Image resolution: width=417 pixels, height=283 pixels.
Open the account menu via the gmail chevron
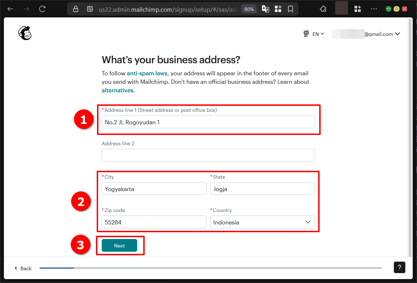tap(398, 34)
